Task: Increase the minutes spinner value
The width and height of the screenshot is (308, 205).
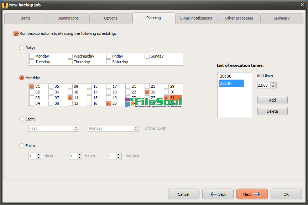Action: [x=119, y=155]
